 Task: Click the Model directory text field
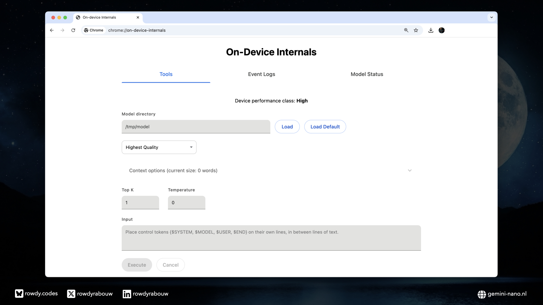pos(196,127)
